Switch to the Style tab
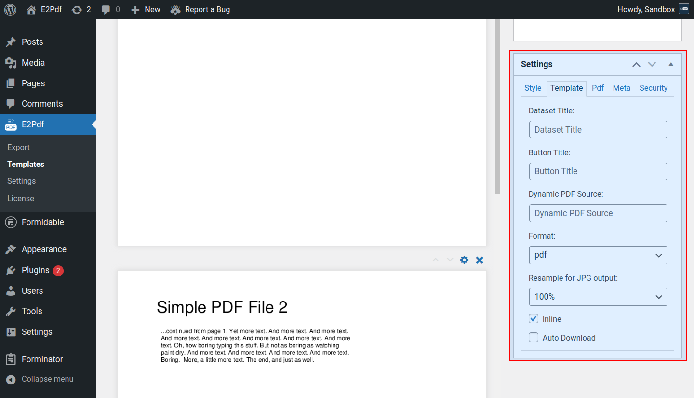694x398 pixels. (533, 88)
